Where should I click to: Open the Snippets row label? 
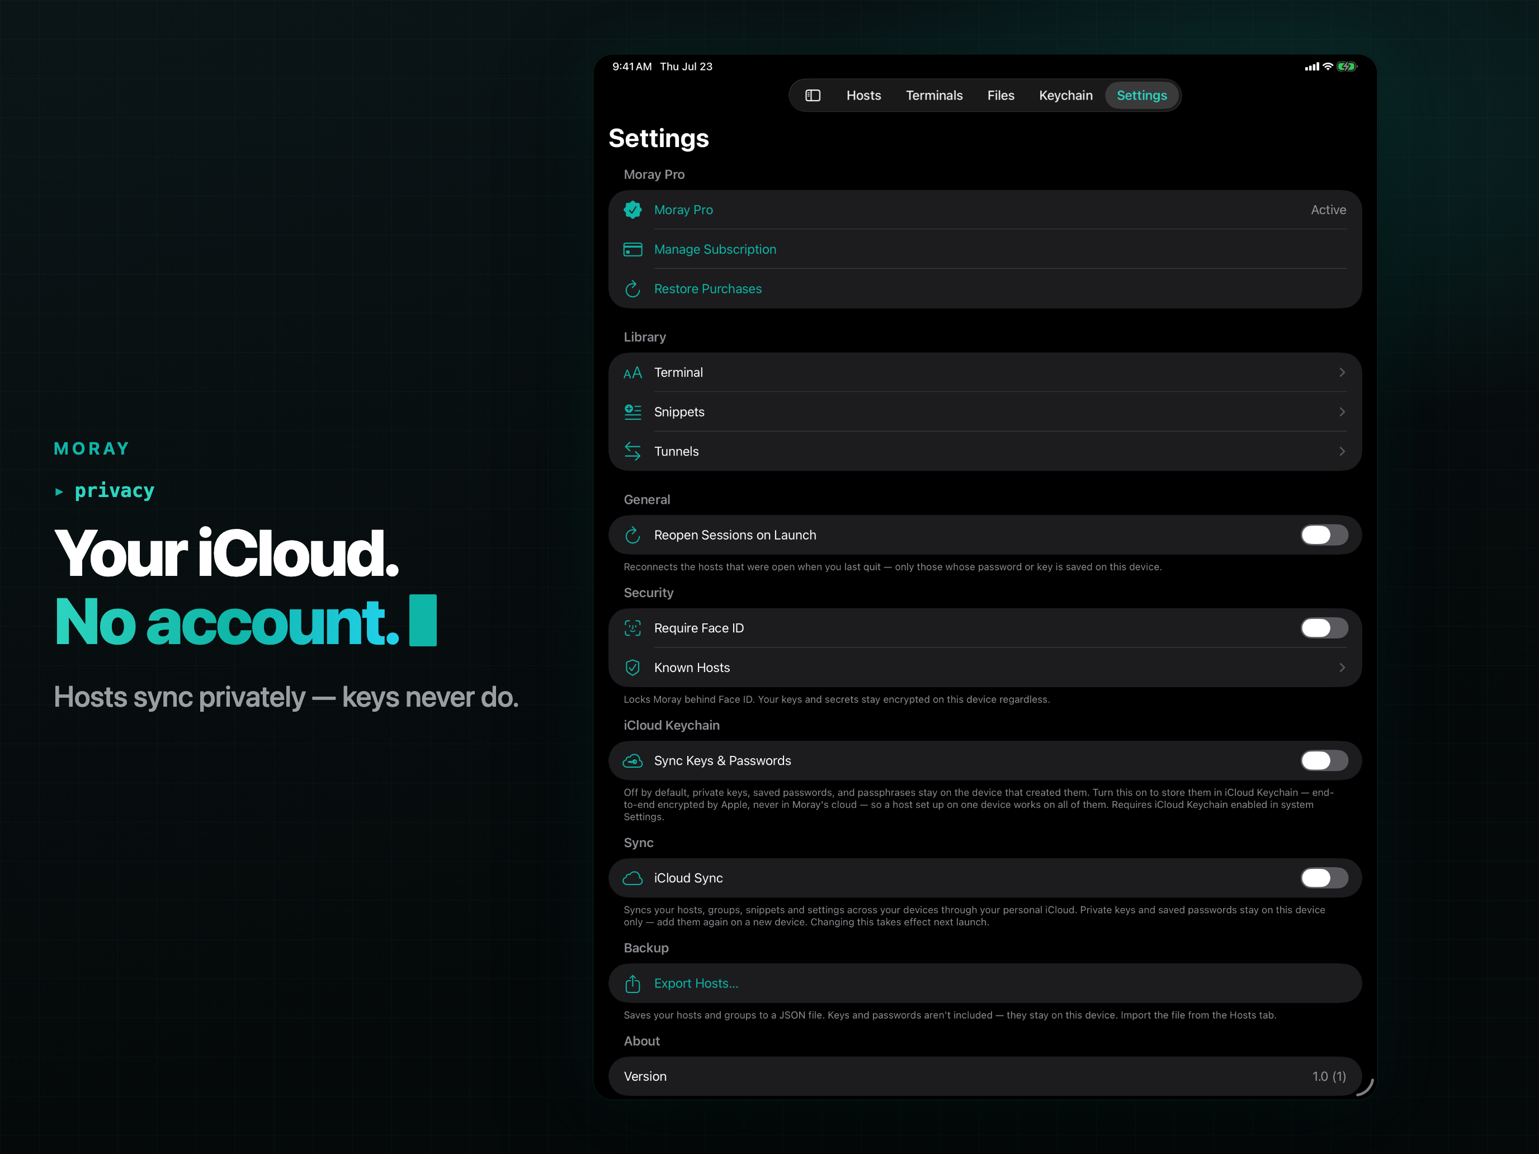point(679,412)
